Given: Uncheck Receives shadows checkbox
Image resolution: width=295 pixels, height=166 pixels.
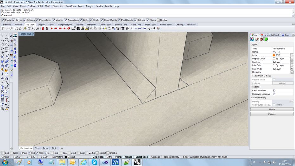Looking at the screenshot, I should [274, 94].
